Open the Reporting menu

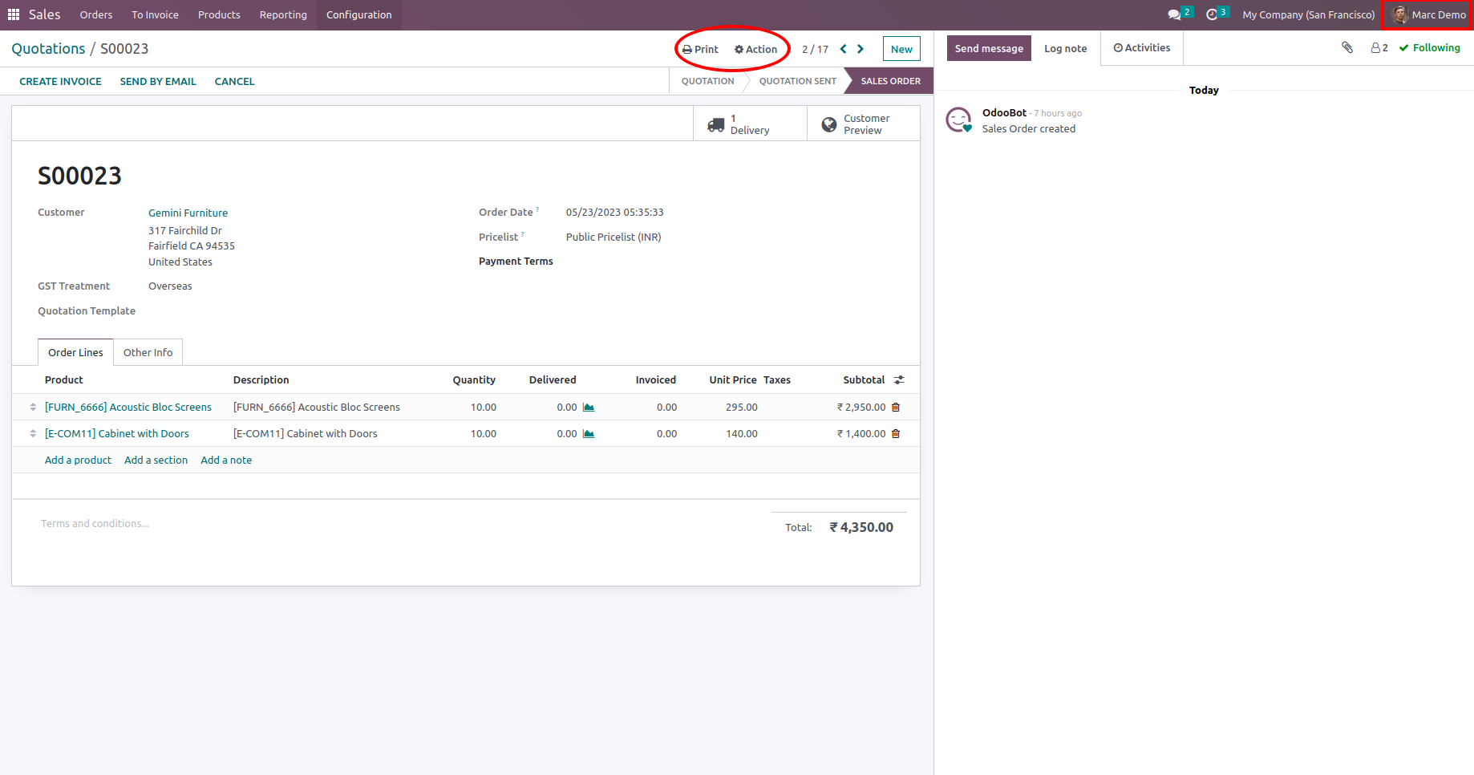(x=283, y=14)
